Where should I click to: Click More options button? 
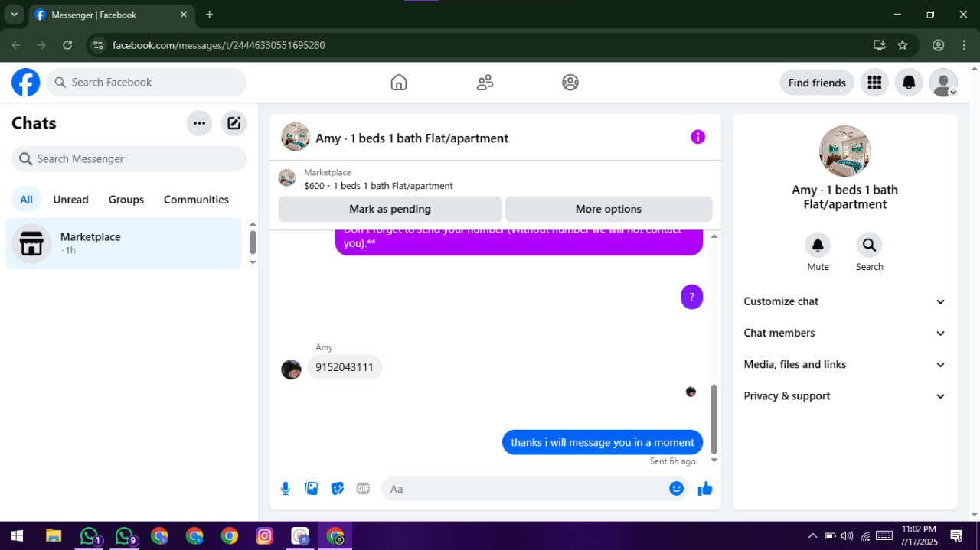coord(609,209)
